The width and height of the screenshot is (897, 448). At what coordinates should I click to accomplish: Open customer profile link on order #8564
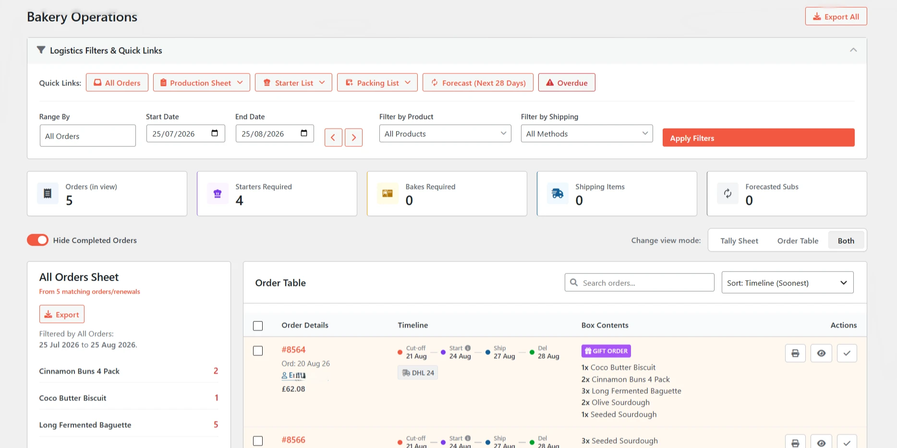click(293, 375)
